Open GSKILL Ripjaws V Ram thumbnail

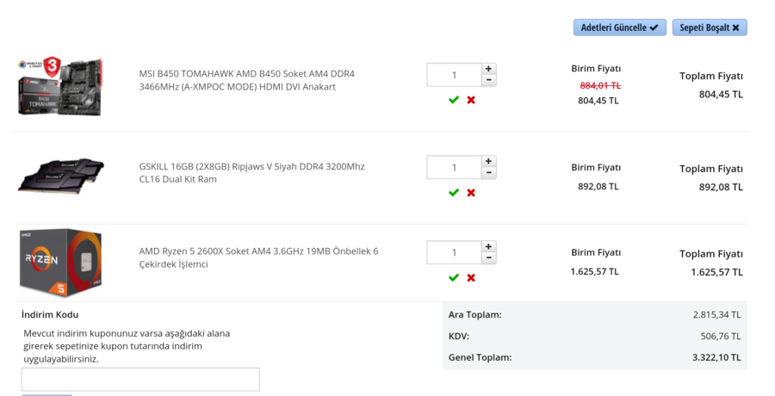tap(61, 176)
